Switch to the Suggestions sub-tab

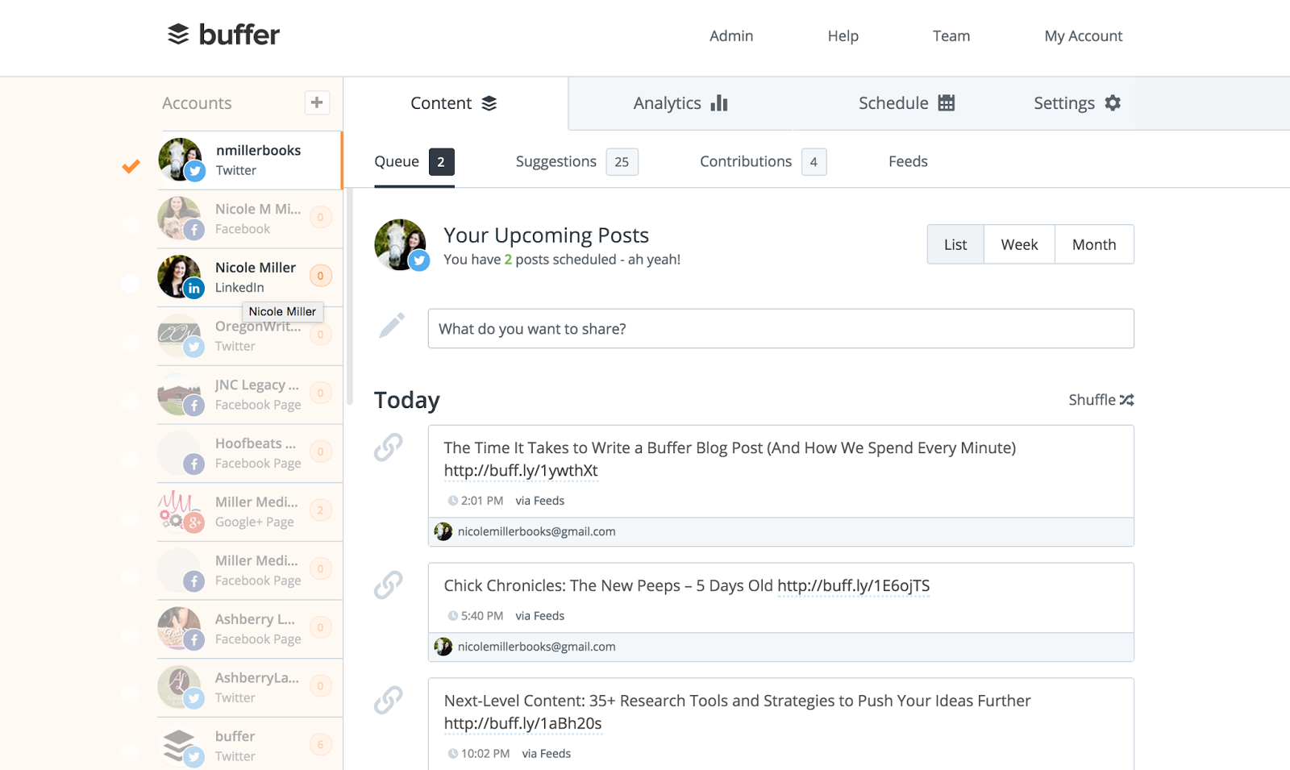(x=576, y=162)
